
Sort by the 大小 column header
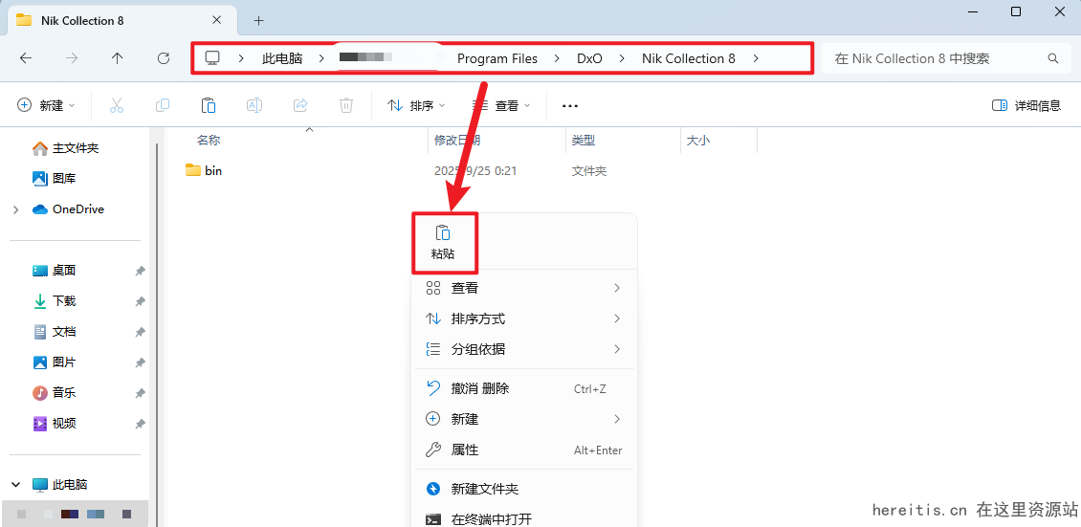[697, 140]
